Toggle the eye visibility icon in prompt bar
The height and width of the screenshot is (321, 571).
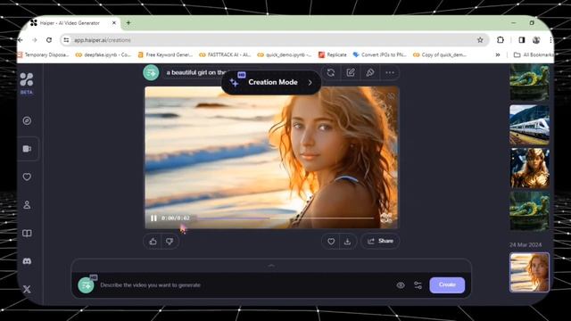click(401, 285)
